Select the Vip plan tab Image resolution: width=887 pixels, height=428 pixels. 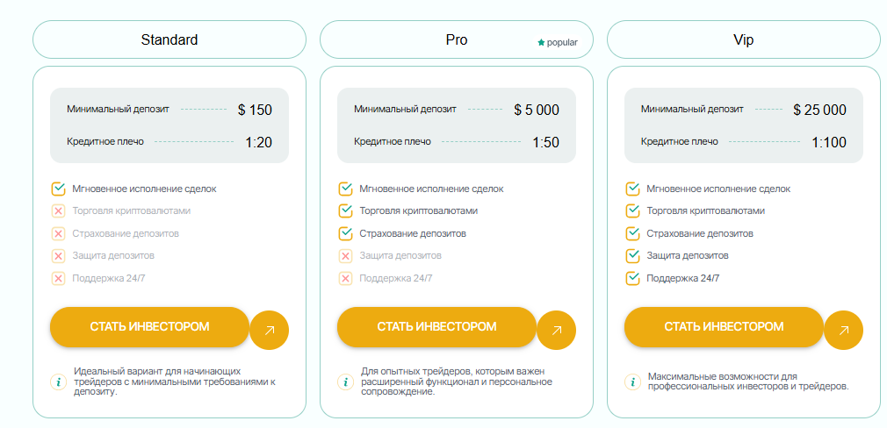click(x=743, y=39)
